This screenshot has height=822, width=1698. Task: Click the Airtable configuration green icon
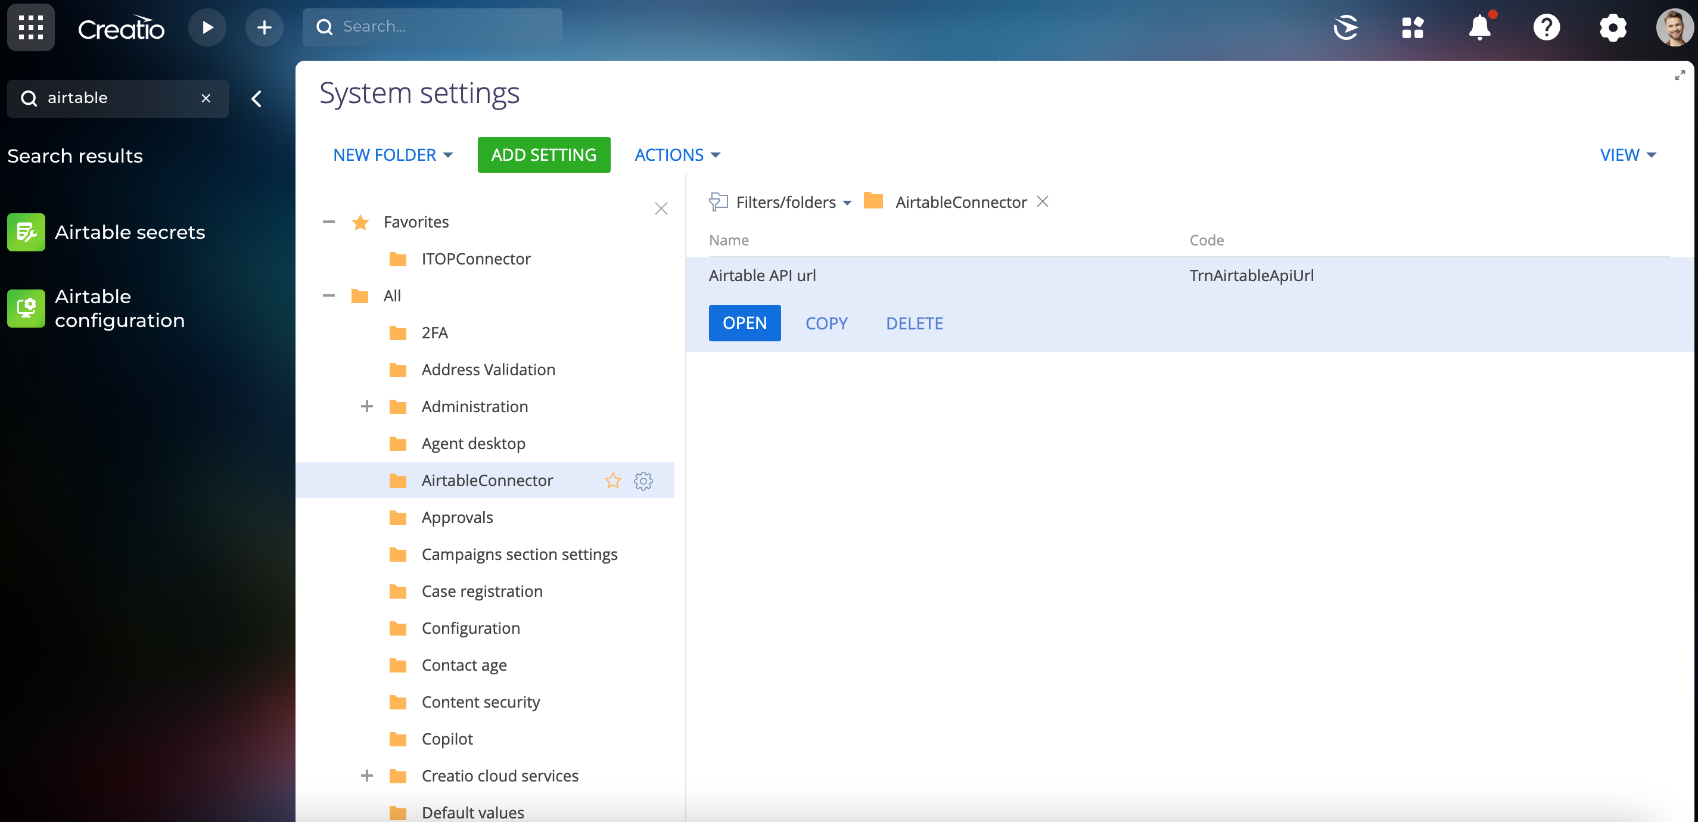(x=26, y=309)
